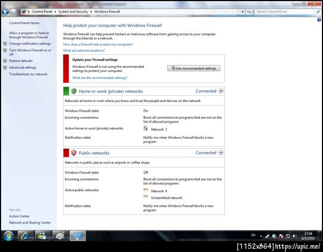The height and width of the screenshot is (252, 323).
Task: Open address bar history dropdown arrow
Action: pos(243,12)
